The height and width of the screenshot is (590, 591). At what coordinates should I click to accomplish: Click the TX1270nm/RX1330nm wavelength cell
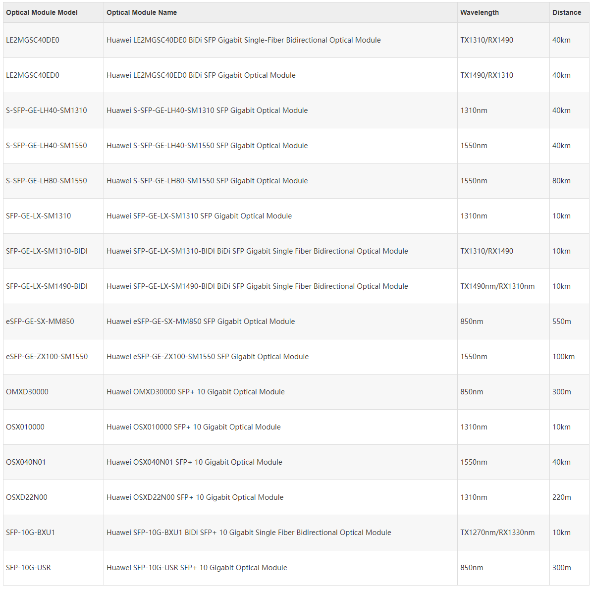pyautogui.click(x=503, y=533)
